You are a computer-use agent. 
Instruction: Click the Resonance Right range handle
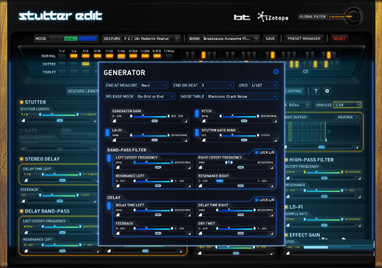(220, 181)
